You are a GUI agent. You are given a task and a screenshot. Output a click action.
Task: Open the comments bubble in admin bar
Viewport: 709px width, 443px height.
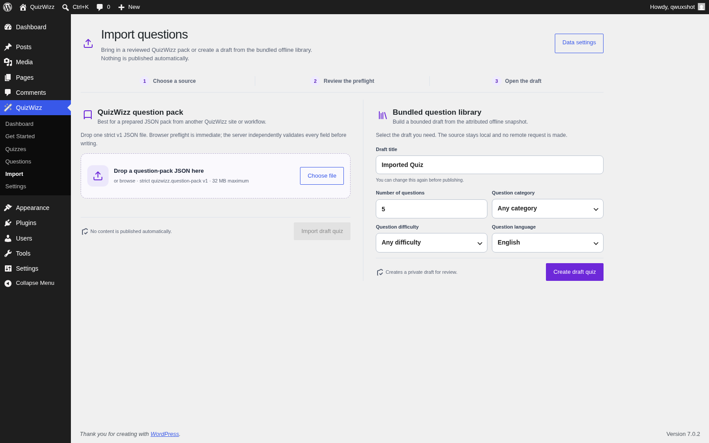click(100, 7)
